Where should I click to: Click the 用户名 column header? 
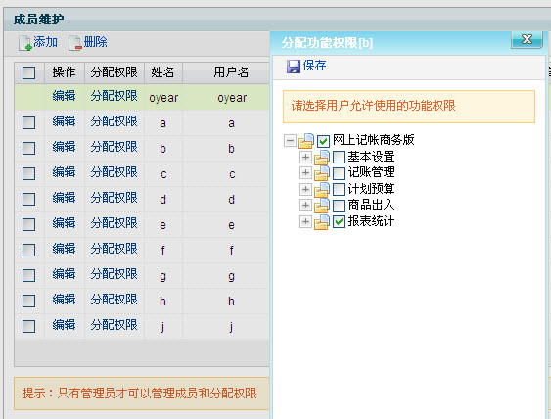(231, 72)
